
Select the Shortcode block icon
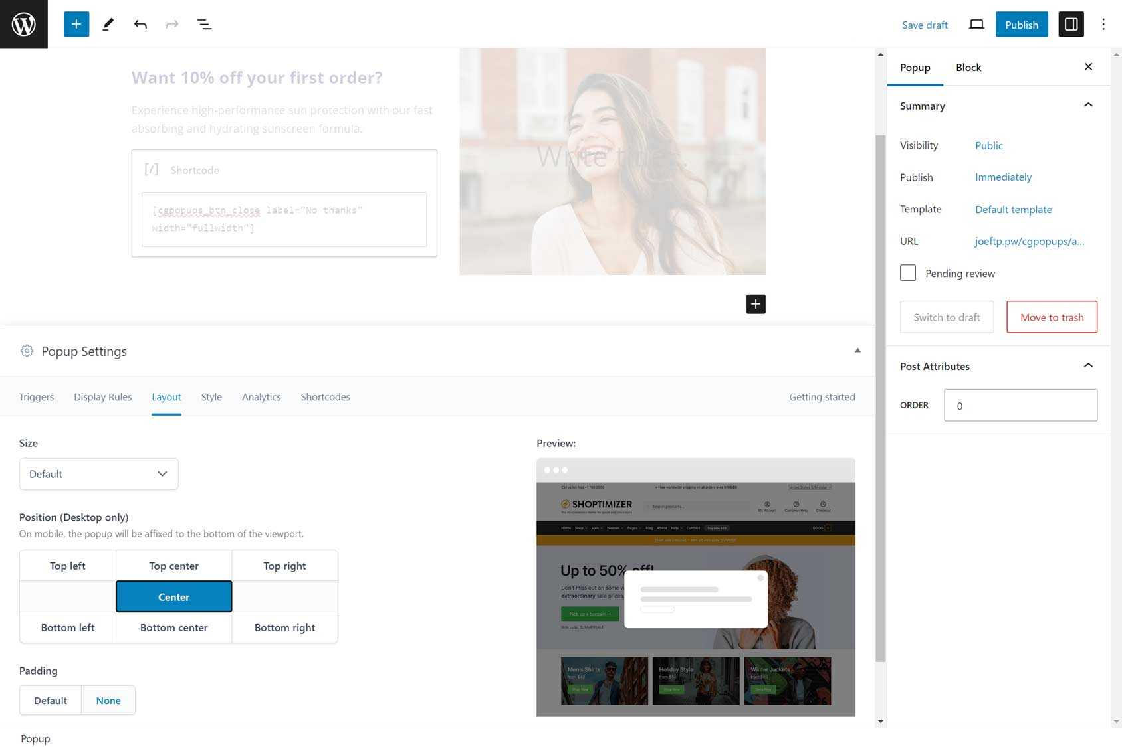pos(152,169)
